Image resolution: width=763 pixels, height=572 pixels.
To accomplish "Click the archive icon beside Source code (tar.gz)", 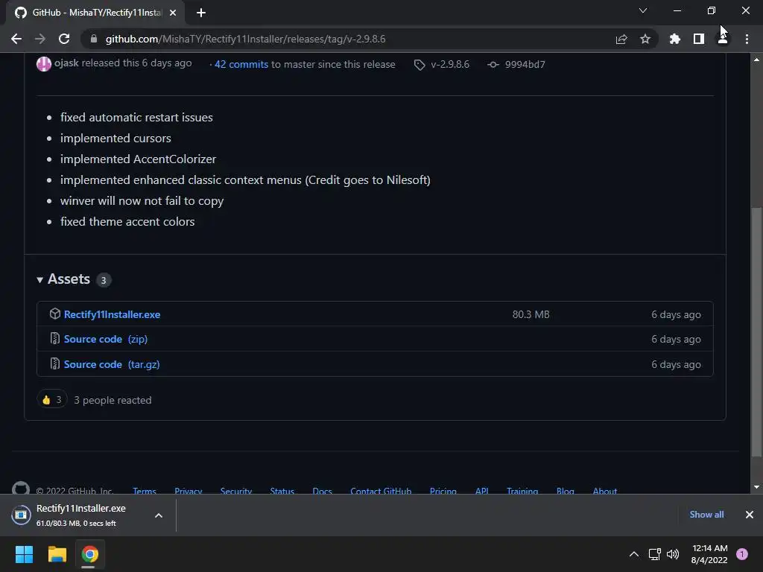I will [x=55, y=363].
